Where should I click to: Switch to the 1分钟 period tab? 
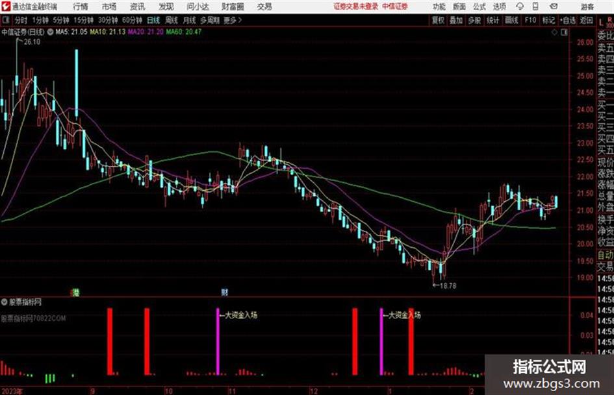tap(40, 20)
